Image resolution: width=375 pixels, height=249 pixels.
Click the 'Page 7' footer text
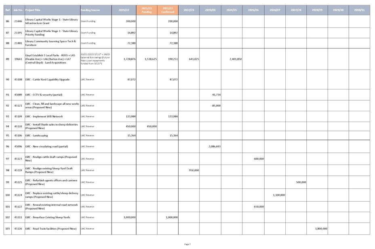(187, 244)
